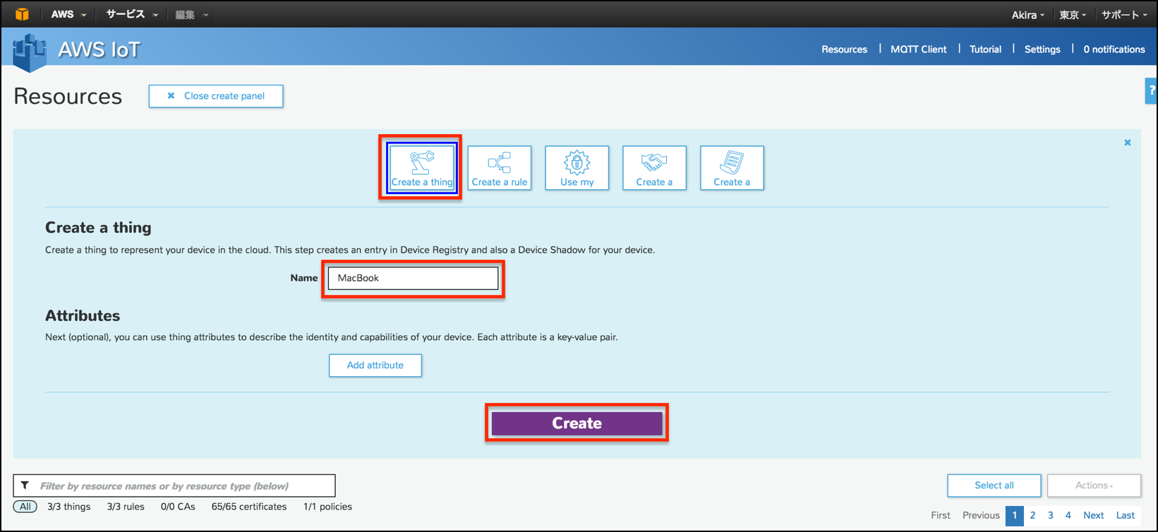The height and width of the screenshot is (532, 1158).
Task: Go to page 4
Action: click(1068, 515)
